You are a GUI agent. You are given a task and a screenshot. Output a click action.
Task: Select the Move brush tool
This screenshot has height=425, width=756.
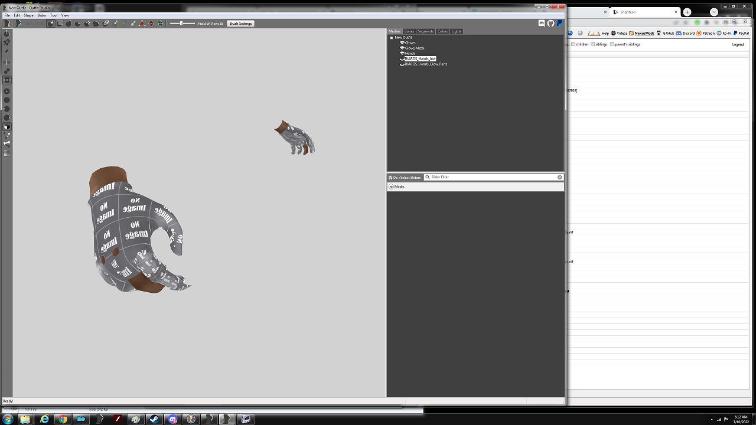tap(87, 24)
